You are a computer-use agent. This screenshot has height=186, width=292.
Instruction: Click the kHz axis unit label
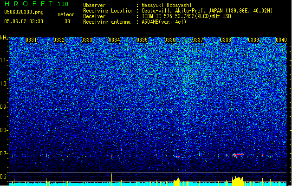(x=4, y=38)
